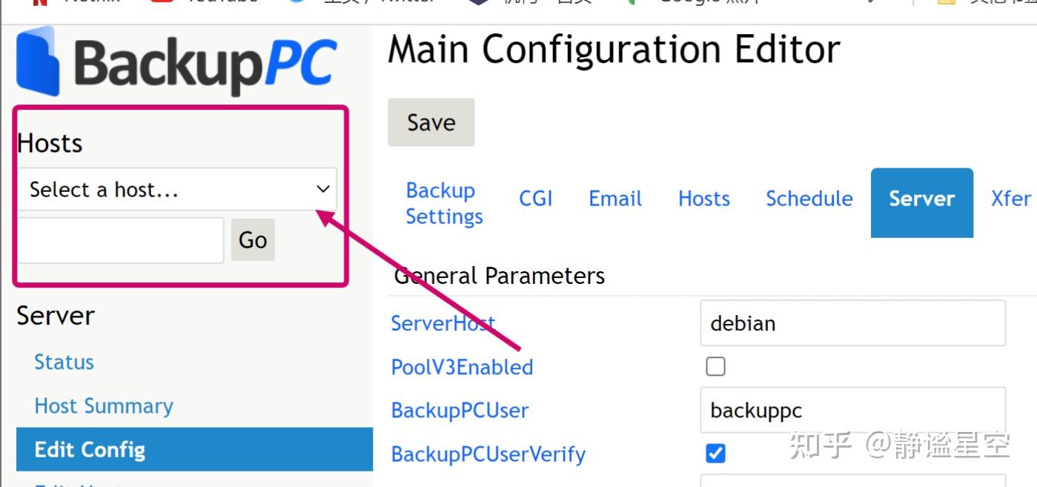1037x487 pixels.
Task: Open the CGI configuration tab
Action: (x=535, y=199)
